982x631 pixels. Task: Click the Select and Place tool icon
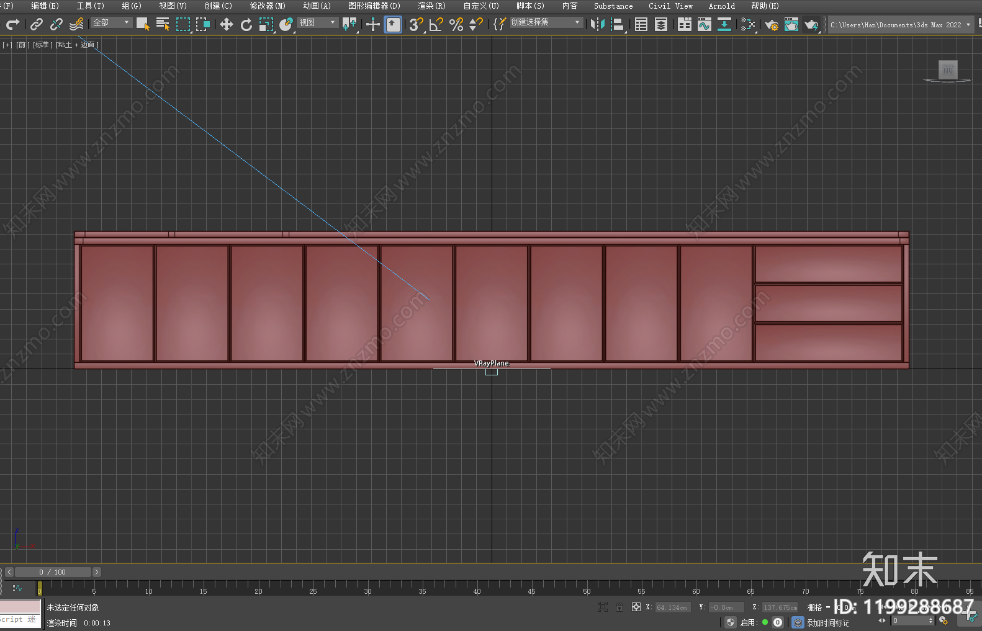[286, 24]
